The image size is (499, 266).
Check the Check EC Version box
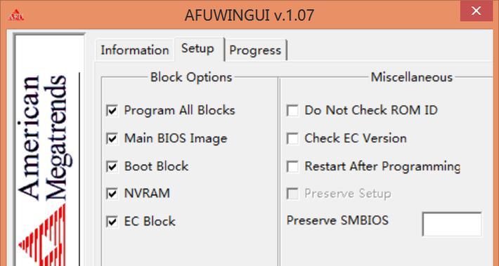(x=292, y=138)
